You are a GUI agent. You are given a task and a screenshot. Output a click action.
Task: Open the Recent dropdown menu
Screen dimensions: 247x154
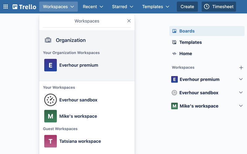point(93,6)
